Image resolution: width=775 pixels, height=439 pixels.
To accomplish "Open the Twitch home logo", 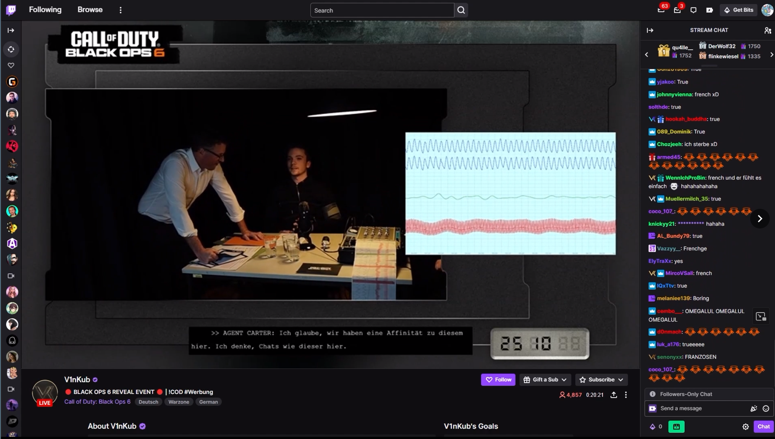I will [x=11, y=10].
